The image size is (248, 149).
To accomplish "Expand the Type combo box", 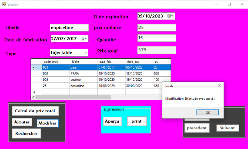I will [x=86, y=53].
